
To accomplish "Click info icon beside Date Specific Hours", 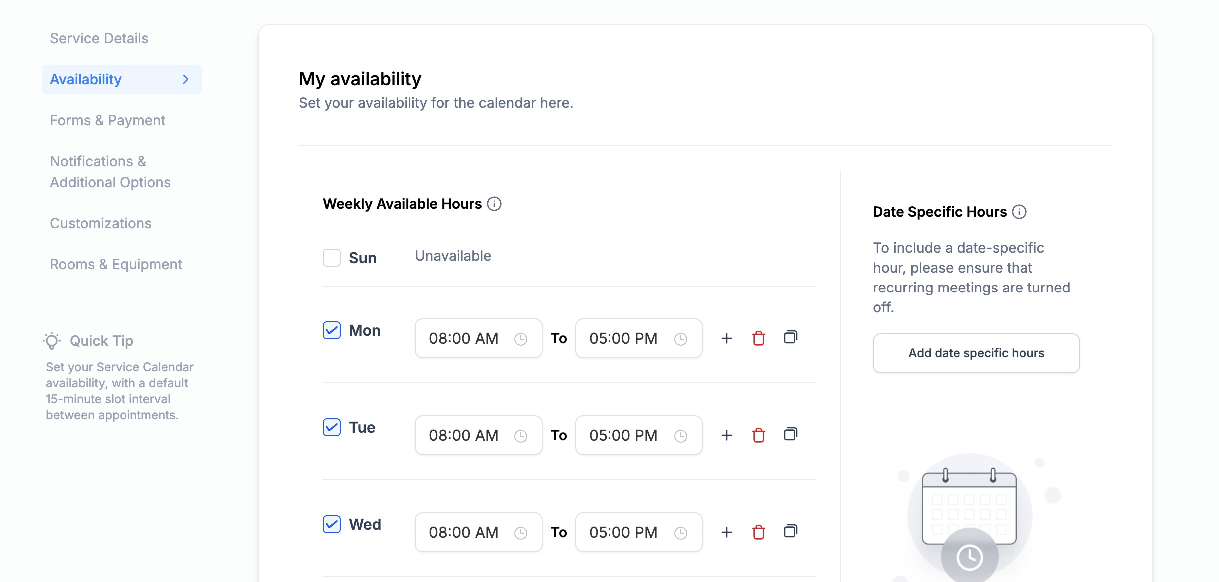I will point(1019,212).
